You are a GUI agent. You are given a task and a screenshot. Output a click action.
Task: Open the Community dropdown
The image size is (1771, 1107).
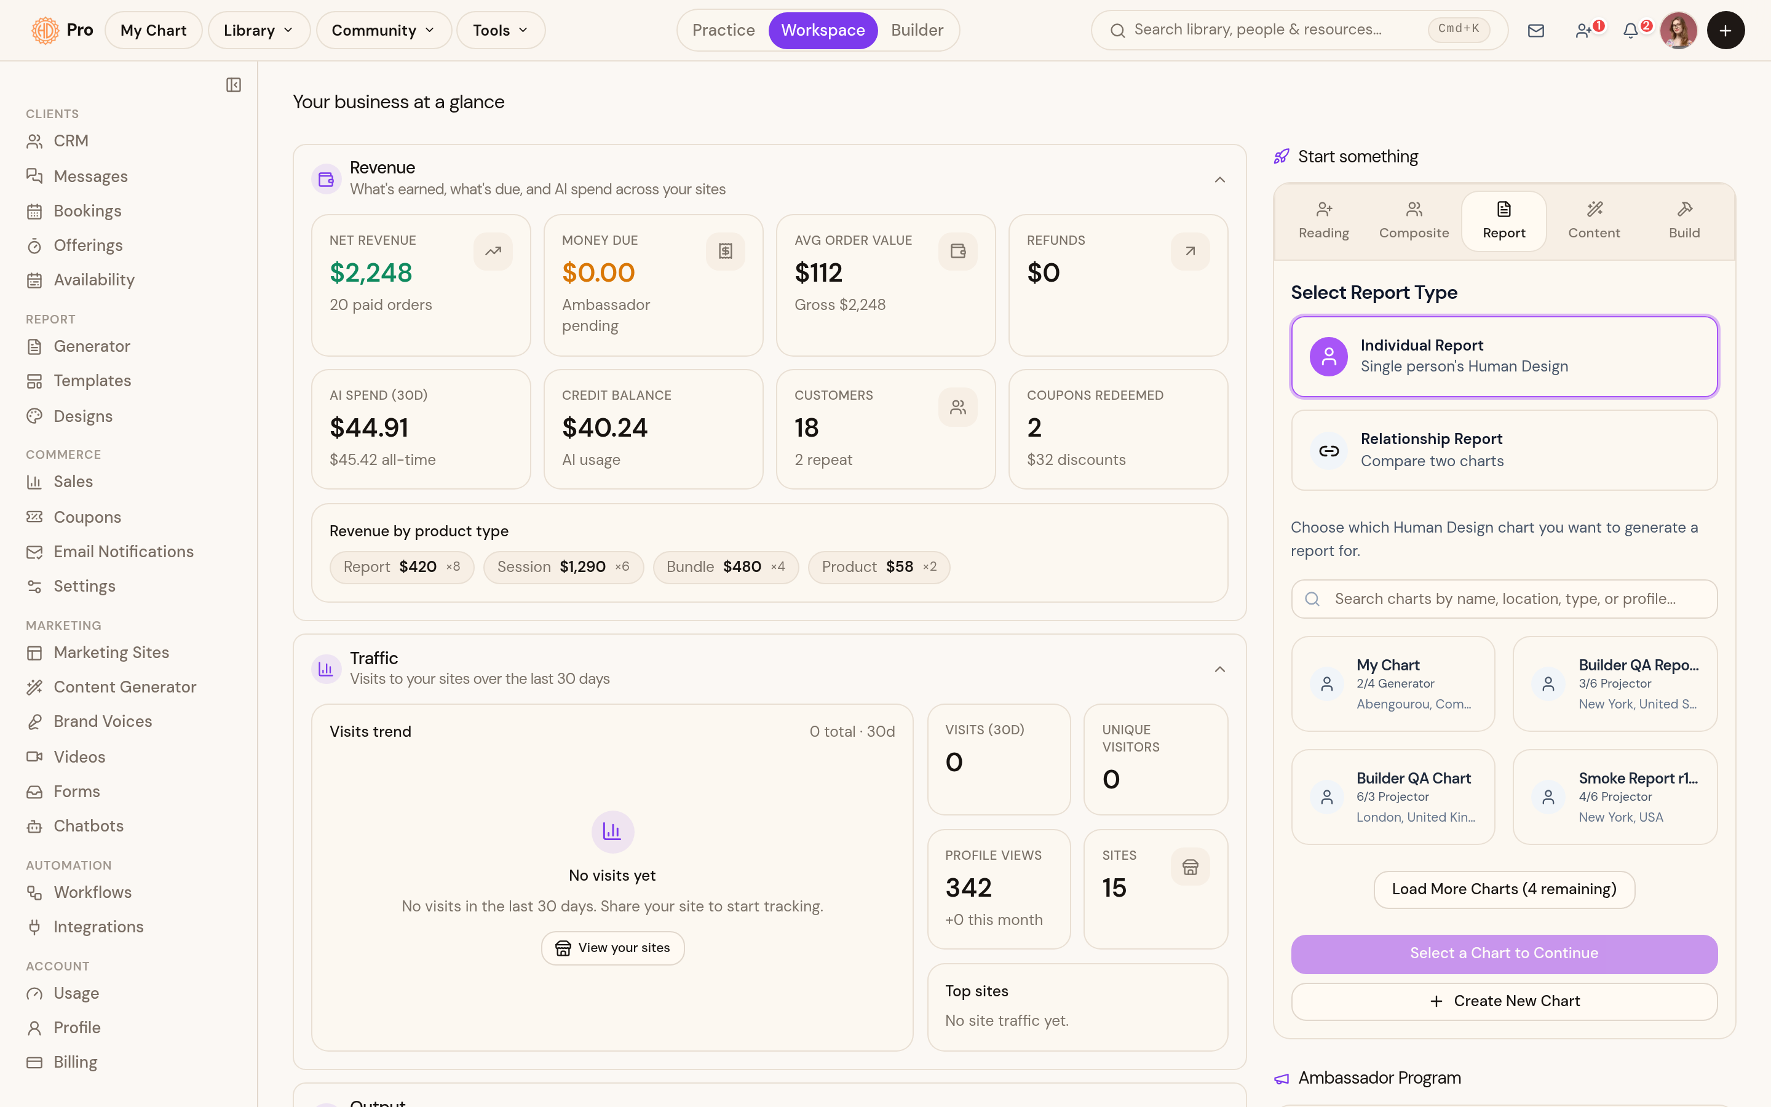click(x=384, y=30)
